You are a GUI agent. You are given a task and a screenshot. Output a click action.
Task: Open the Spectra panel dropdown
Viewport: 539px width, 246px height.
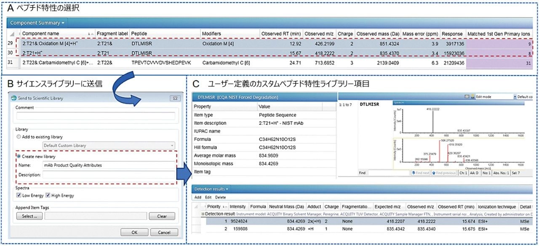tap(400, 102)
